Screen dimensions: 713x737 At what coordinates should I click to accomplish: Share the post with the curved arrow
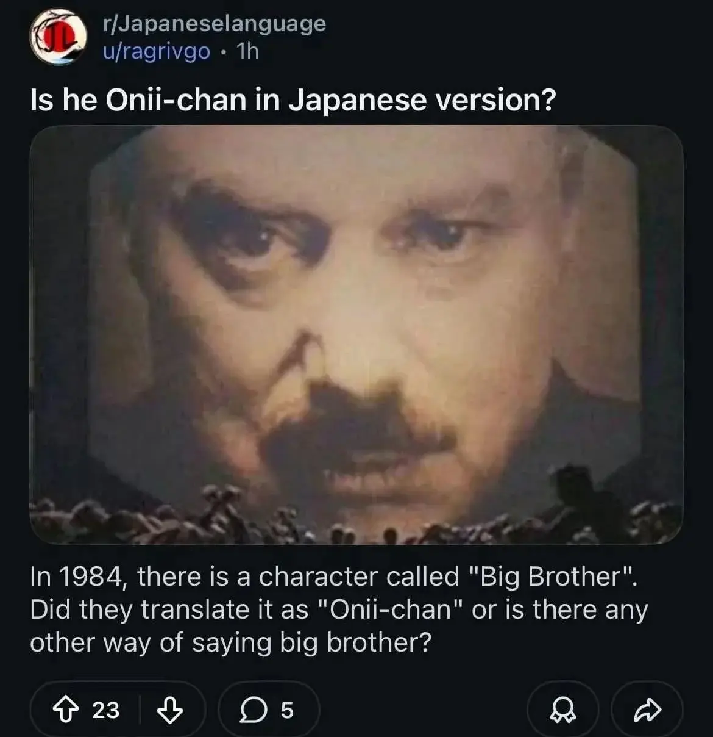coord(647,710)
